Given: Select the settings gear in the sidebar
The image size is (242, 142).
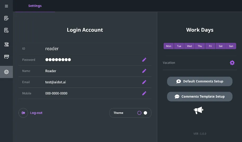Looking at the screenshot, I should coord(6,72).
